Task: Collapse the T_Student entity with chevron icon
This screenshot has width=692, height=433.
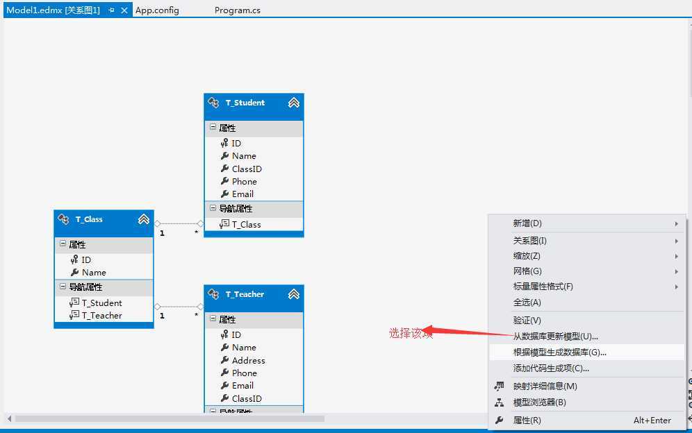Action: (x=293, y=103)
